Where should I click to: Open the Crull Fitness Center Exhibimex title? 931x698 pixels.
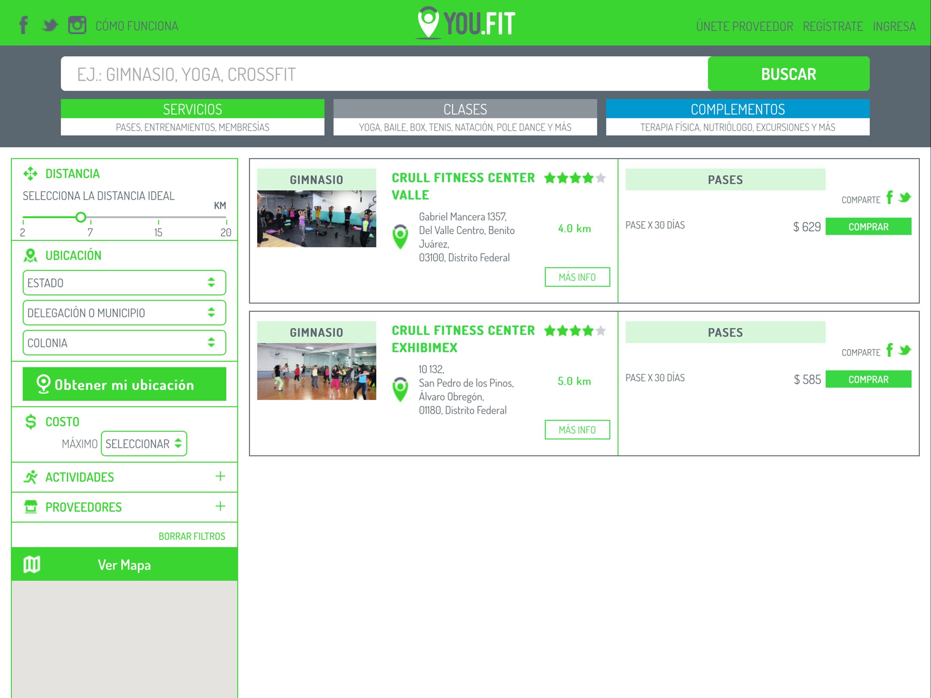463,339
